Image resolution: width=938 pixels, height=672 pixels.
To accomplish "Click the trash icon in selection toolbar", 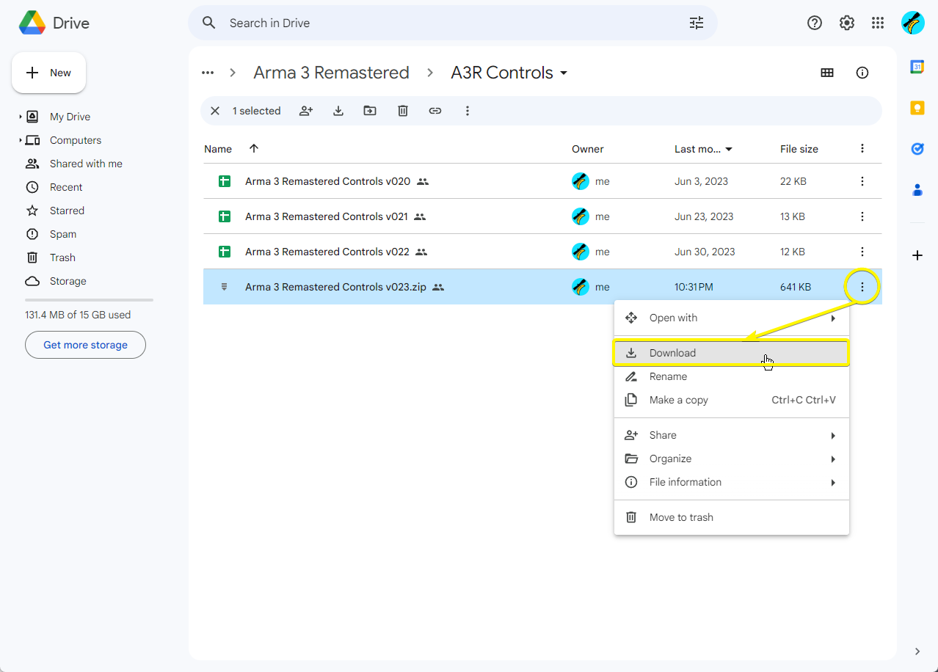I will click(403, 111).
